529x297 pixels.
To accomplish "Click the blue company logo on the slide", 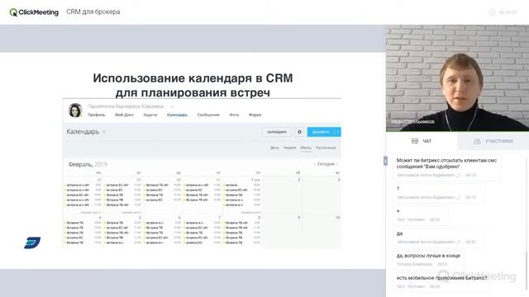I will [x=32, y=243].
